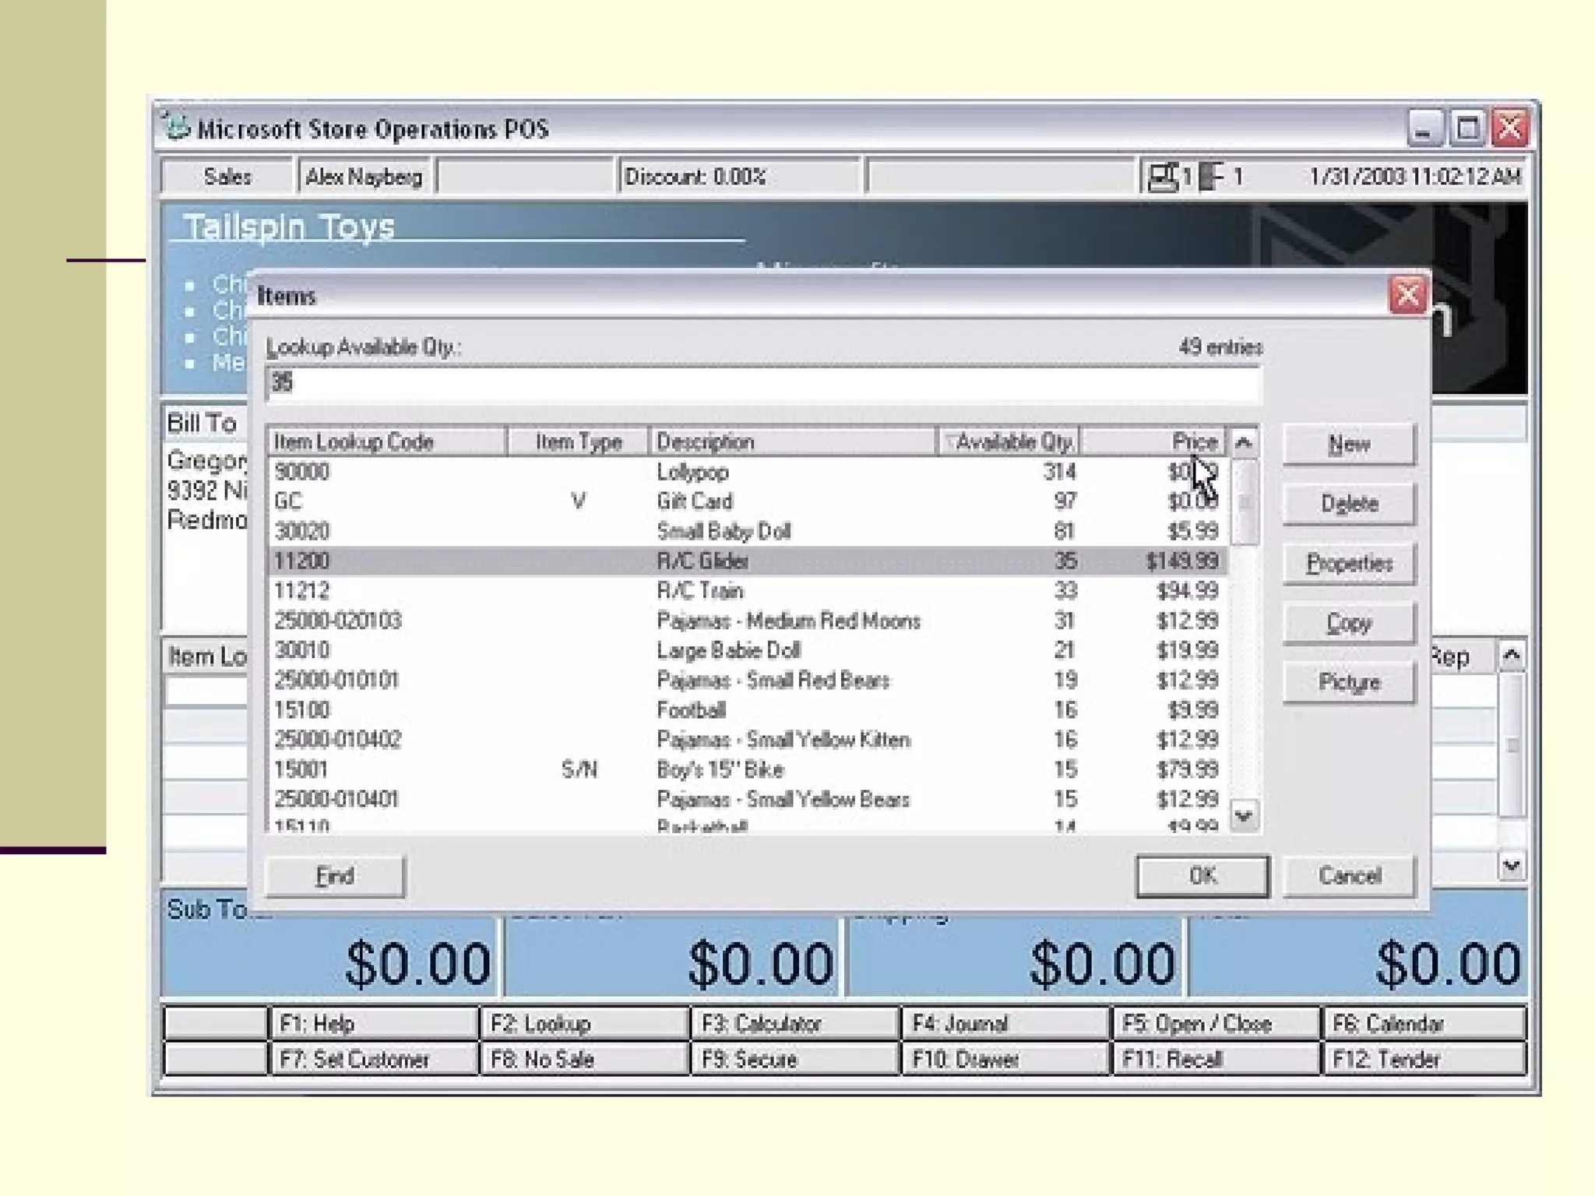Click the Available Qty column header to sort
The image size is (1595, 1196).
1009,442
